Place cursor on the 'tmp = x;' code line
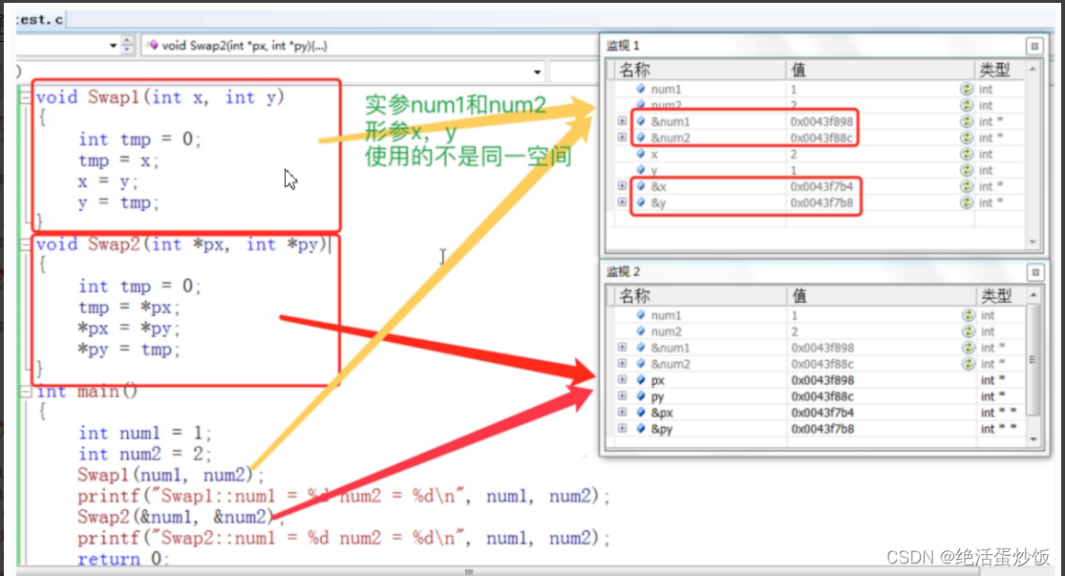This screenshot has height=576, width=1065. coord(118,161)
